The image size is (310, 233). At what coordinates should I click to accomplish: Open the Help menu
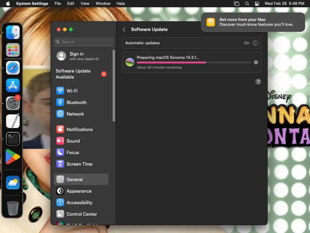(120, 4)
